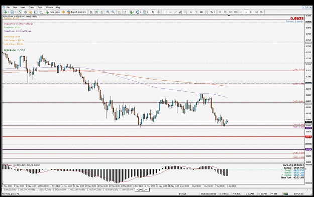
Task: Open the Charts menu
Action: (x=32, y=8)
